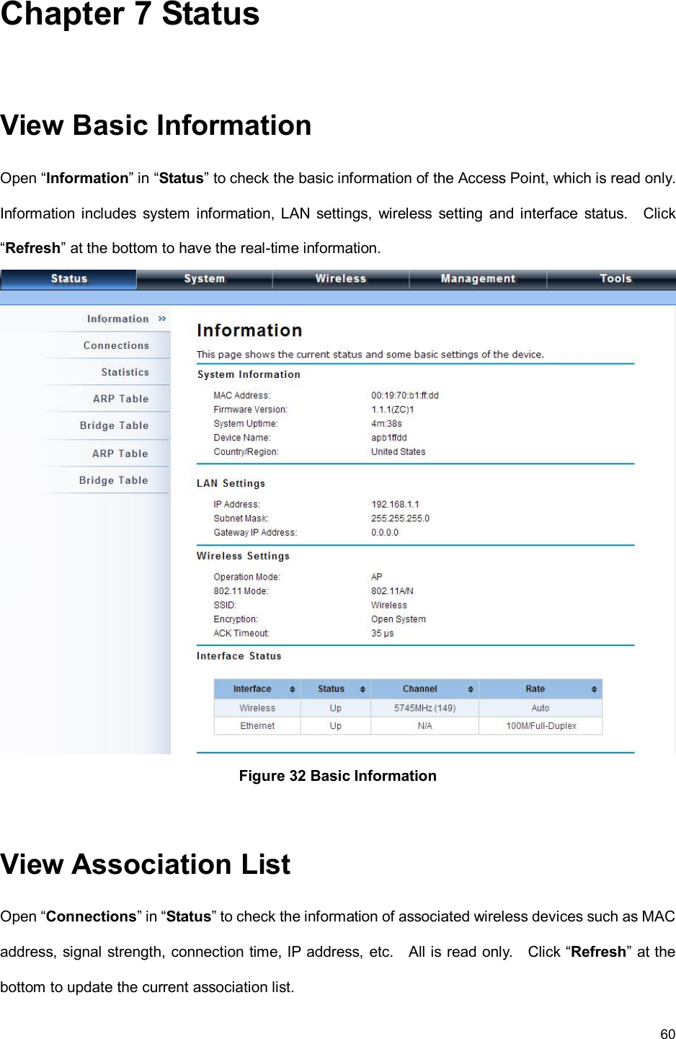This screenshot has width=676, height=1039.
Task: Click the system uptime value 4m:38s
Action: point(386,424)
